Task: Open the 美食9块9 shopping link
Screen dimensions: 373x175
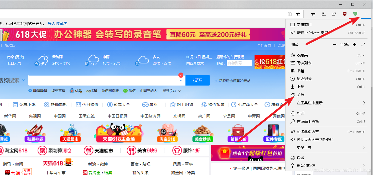Action: (142, 151)
